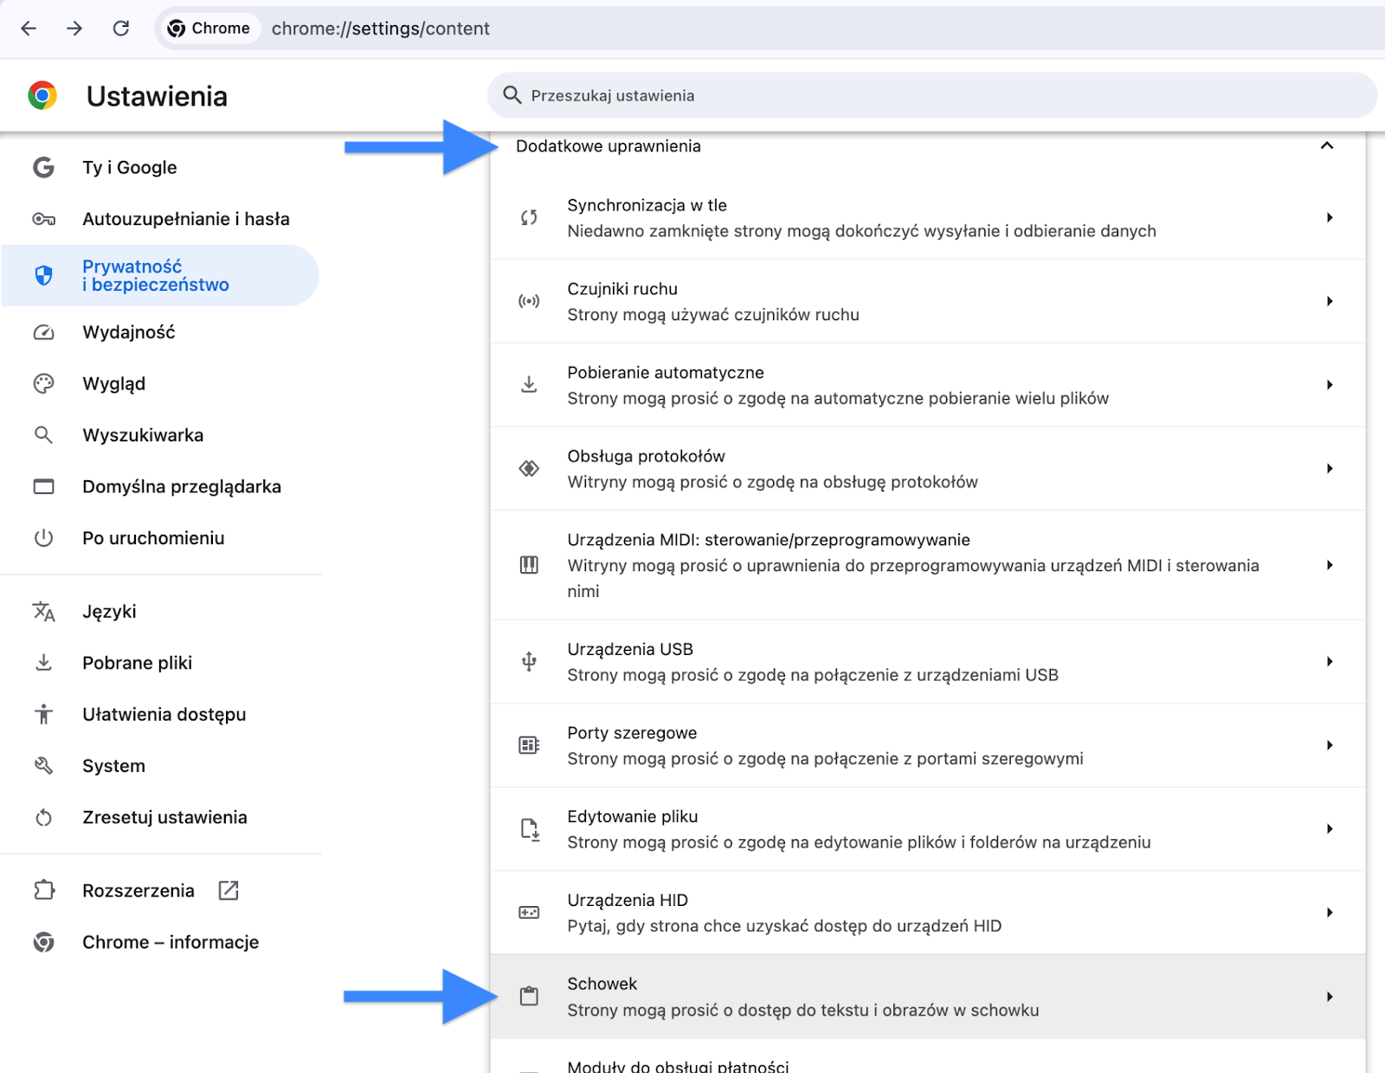Viewport: 1385px width, 1073px height.
Task: Click the browser forward arrow
Action: click(x=74, y=29)
